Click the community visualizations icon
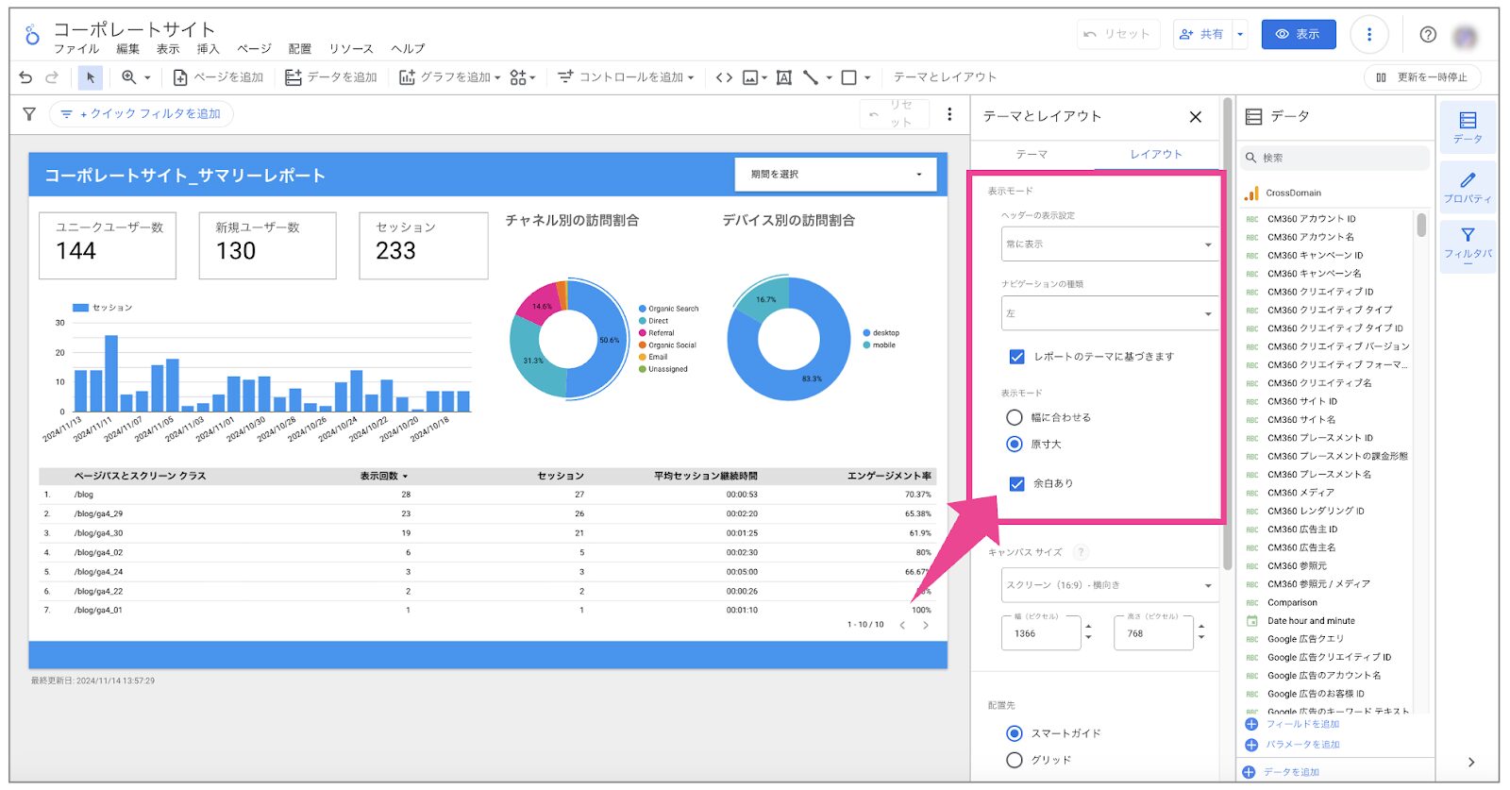1510x790 pixels. [x=518, y=77]
